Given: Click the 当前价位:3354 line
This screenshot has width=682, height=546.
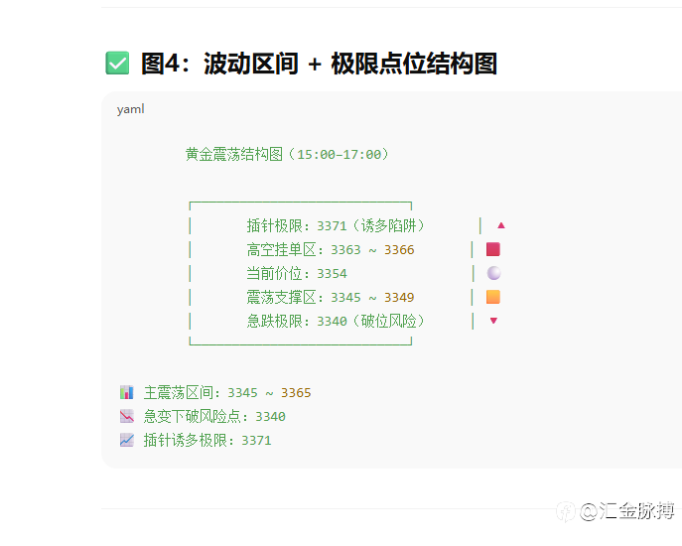Looking at the screenshot, I should click(297, 273).
